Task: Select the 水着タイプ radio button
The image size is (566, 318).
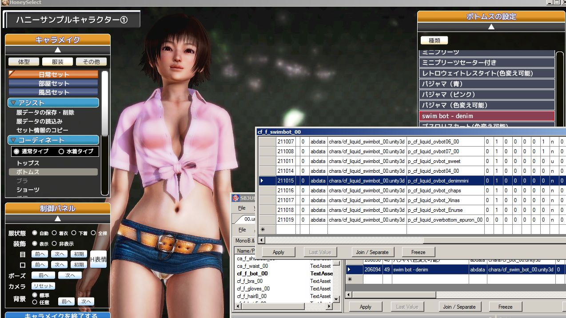Action: point(61,151)
